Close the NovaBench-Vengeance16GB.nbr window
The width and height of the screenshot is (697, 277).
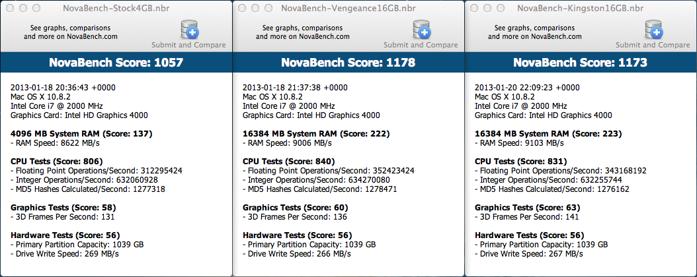[242, 8]
